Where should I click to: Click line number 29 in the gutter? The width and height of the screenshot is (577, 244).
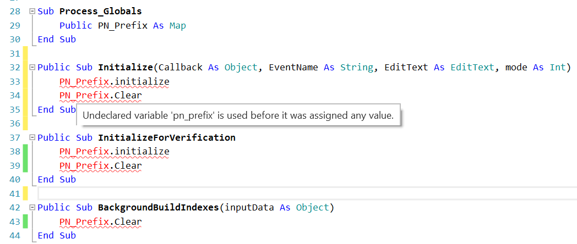pyautogui.click(x=15, y=25)
